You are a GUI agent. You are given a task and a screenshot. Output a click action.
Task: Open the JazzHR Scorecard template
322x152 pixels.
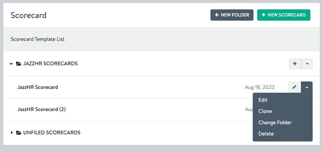coord(37,87)
